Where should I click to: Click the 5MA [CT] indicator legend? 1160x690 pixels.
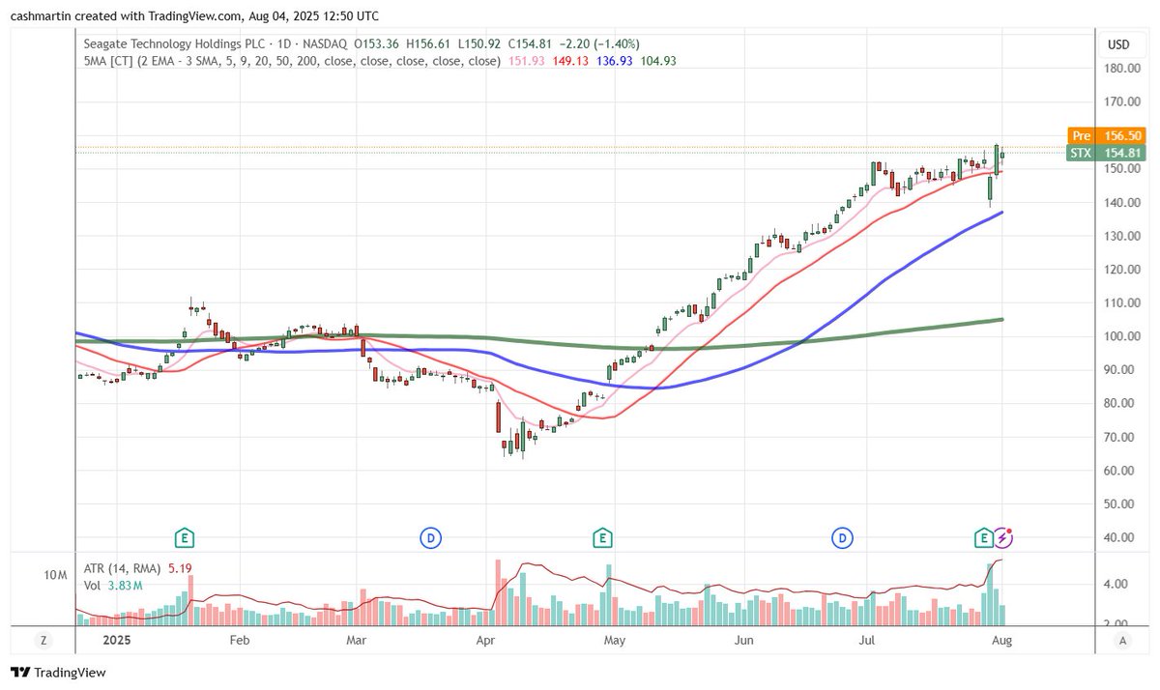pyautogui.click(x=292, y=60)
